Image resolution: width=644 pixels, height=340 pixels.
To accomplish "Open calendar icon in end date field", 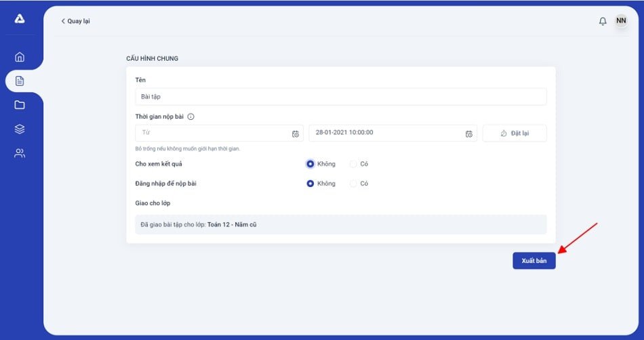I will point(469,133).
